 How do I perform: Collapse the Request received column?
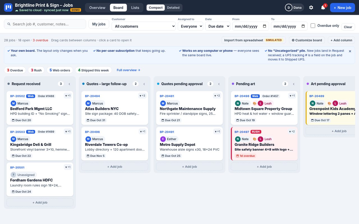69,84
